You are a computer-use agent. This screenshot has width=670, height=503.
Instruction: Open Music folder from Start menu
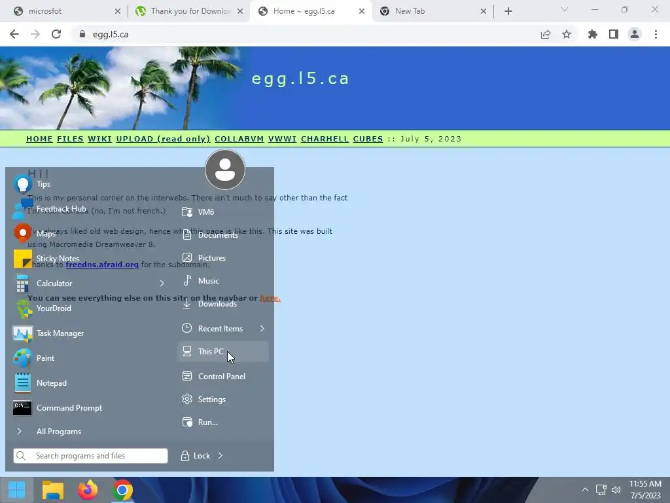(223, 281)
